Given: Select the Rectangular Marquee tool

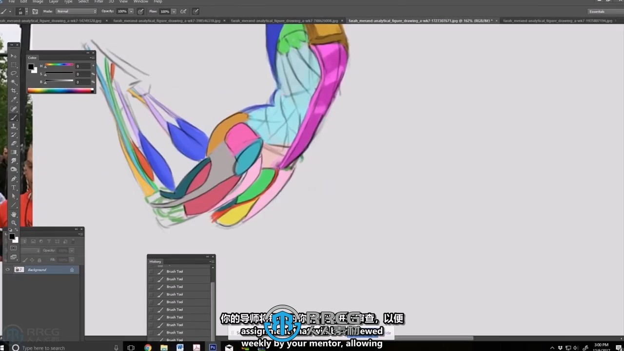Looking at the screenshot, I should (x=14, y=65).
